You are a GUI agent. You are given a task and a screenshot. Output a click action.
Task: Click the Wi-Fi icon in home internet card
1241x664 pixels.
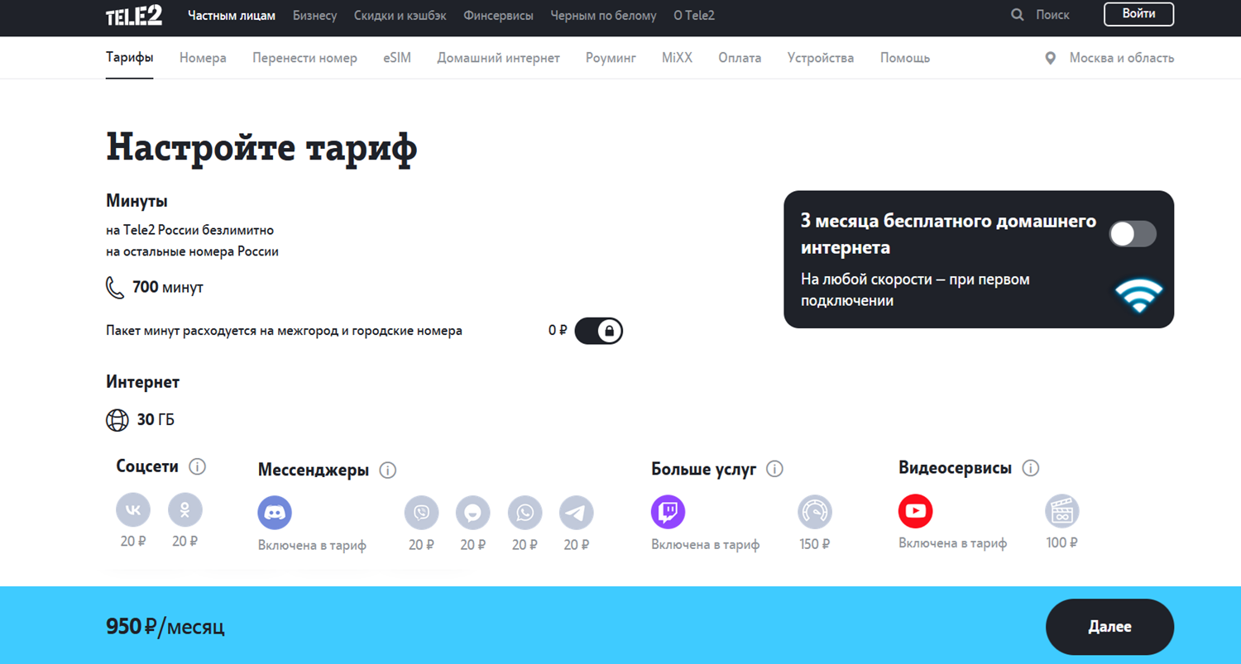(1138, 295)
